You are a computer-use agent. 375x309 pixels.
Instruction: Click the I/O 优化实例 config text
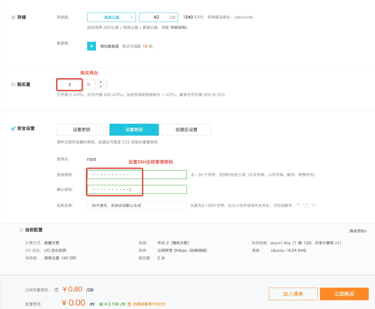tap(55, 250)
